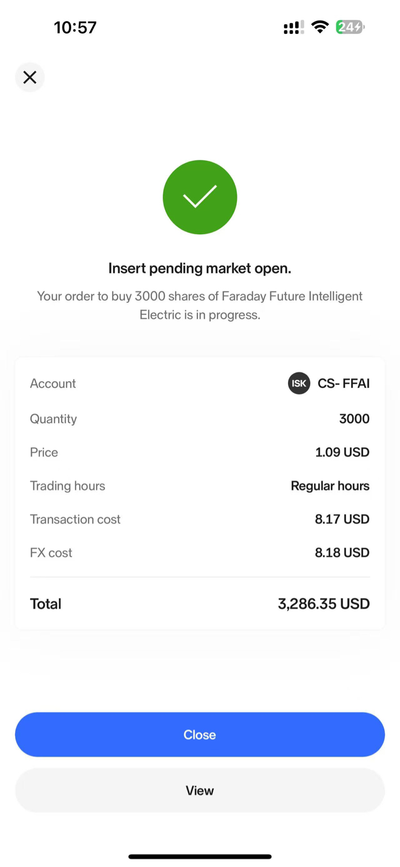The height and width of the screenshot is (867, 400).
Task: Tap the Quantity value 3000
Action: coord(354,419)
